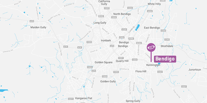Select the Kangaroo Flat suburb label

tap(84, 98)
